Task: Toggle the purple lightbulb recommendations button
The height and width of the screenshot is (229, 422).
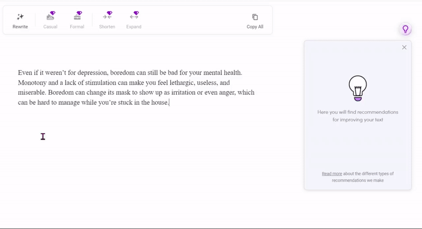Action: click(x=405, y=29)
